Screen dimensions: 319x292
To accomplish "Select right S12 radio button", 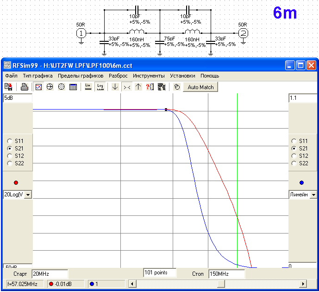I will pos(294,156).
